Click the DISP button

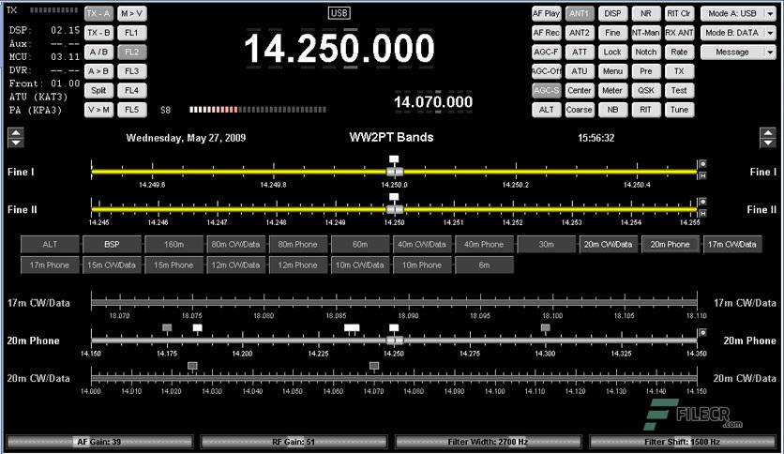tap(612, 13)
